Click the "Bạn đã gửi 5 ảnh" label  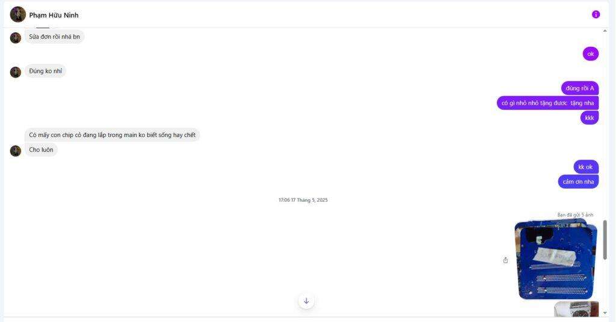coord(575,215)
